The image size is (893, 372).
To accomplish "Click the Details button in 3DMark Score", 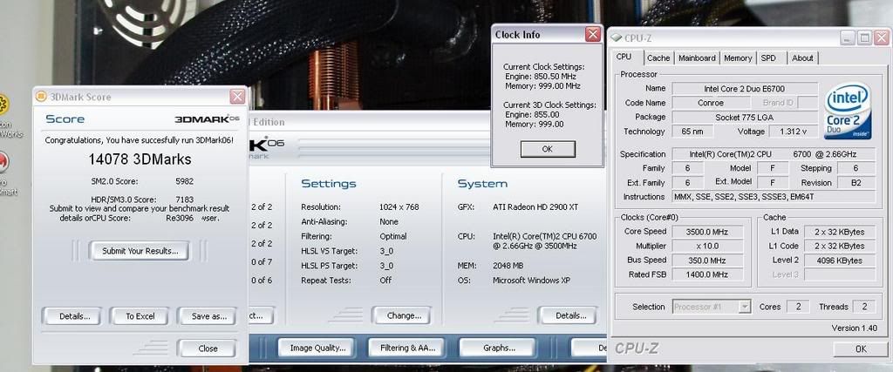I will point(74,316).
